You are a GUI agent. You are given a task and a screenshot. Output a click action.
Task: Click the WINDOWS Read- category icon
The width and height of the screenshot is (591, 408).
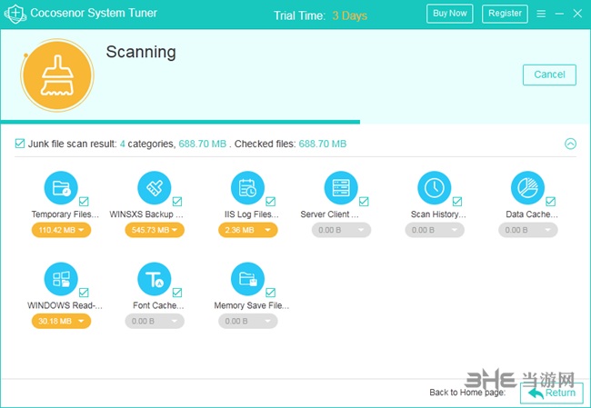tap(61, 279)
